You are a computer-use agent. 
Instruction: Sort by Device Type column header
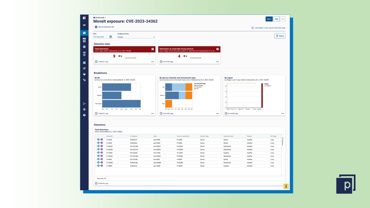click(205, 136)
